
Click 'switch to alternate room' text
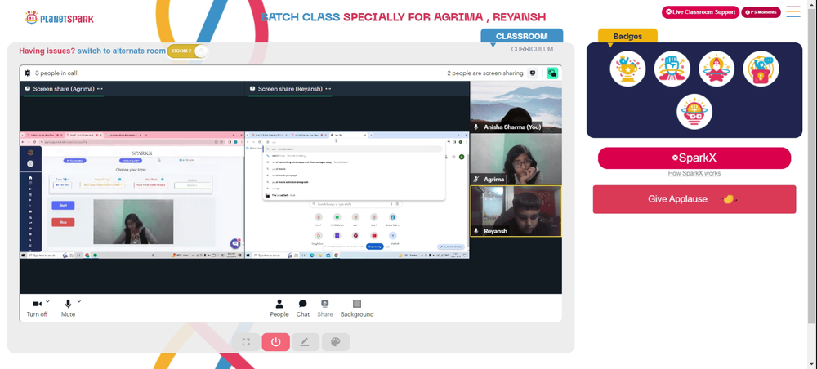click(x=121, y=51)
